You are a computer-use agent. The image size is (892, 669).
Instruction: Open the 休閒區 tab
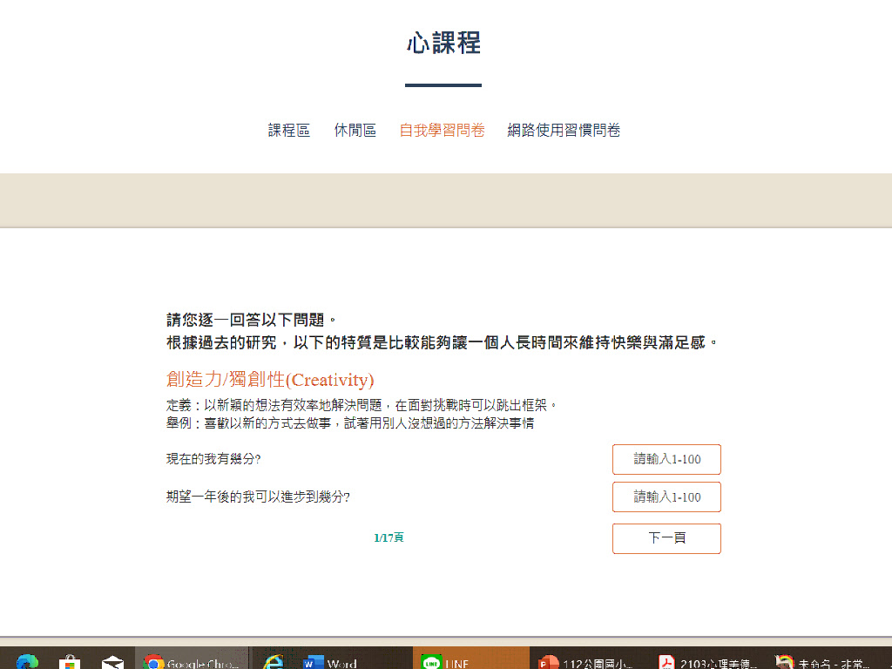[355, 131]
